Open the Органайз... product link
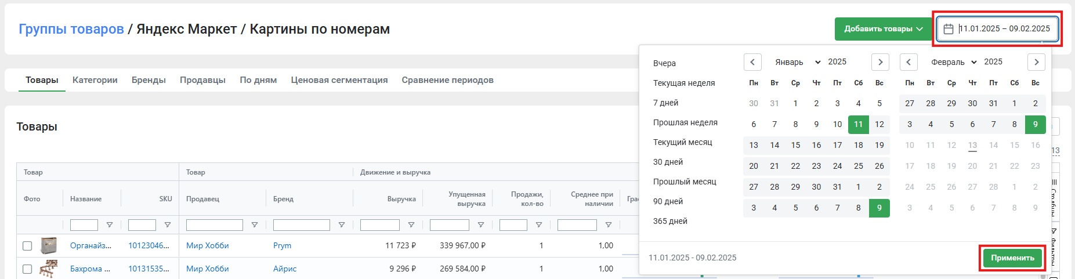Viewport: 1075px width, 279px height. click(91, 246)
